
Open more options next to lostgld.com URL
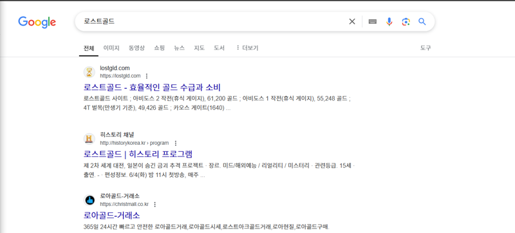147,76
